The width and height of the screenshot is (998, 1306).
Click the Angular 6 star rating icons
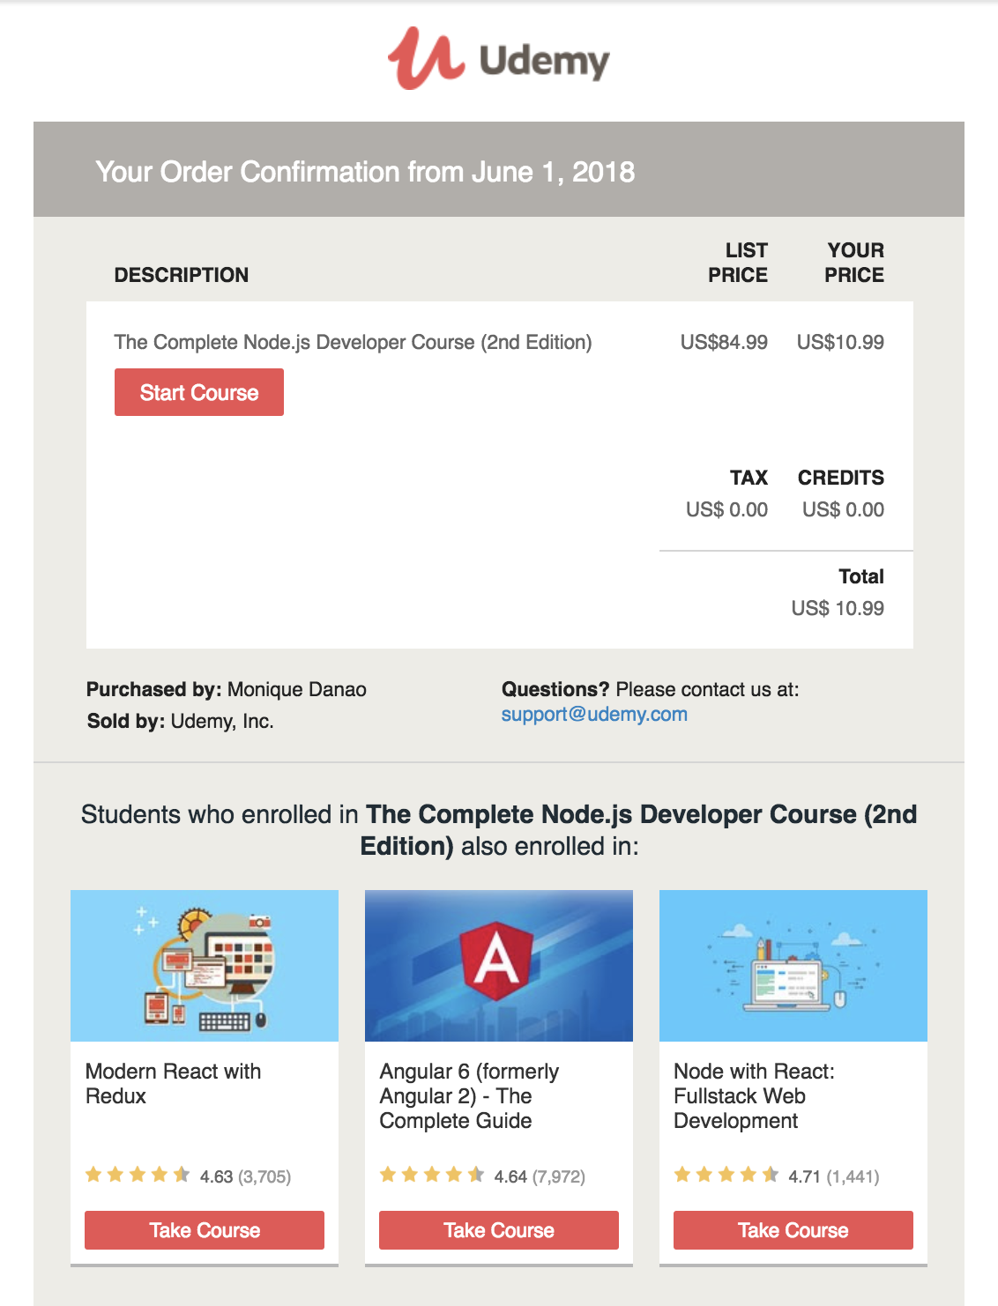tap(432, 1175)
